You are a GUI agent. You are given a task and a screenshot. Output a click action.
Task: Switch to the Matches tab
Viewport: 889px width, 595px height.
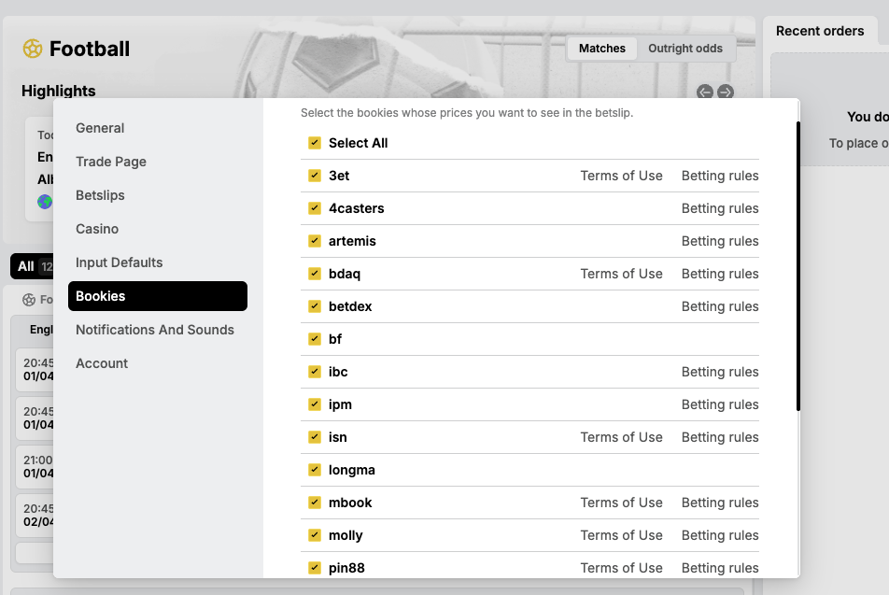click(x=601, y=48)
